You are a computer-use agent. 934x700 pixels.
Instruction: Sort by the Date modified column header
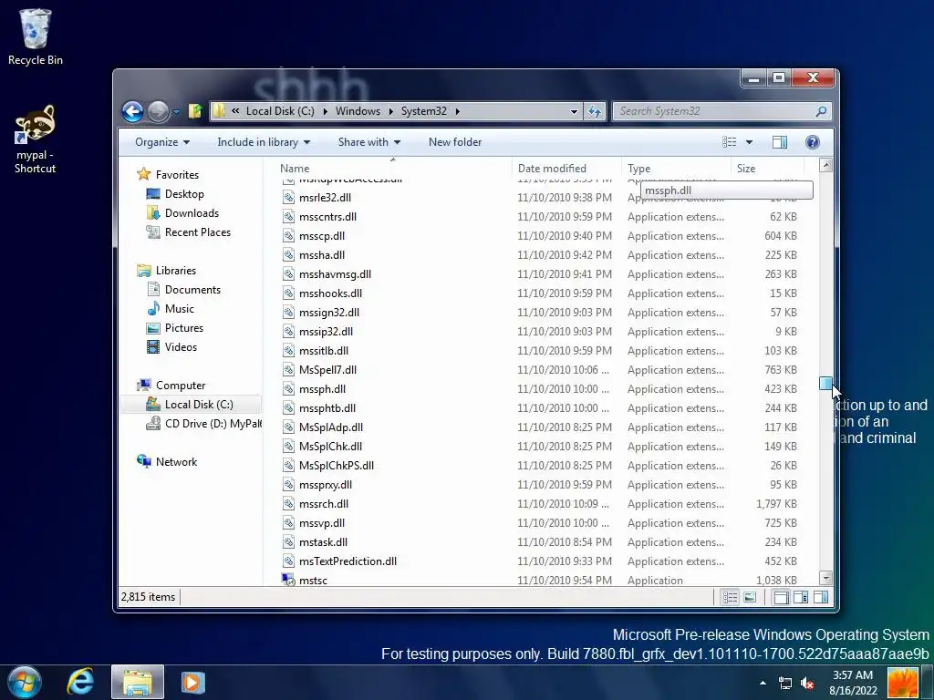tap(566, 169)
